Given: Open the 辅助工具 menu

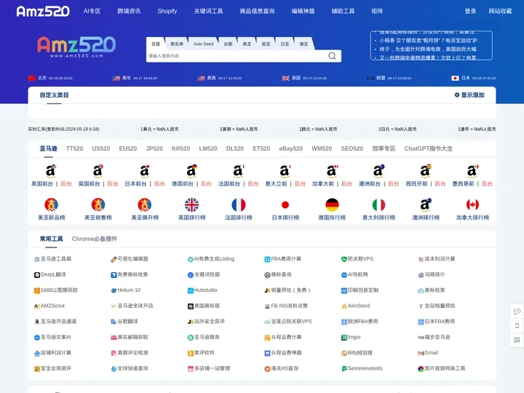Looking at the screenshot, I should [343, 12].
